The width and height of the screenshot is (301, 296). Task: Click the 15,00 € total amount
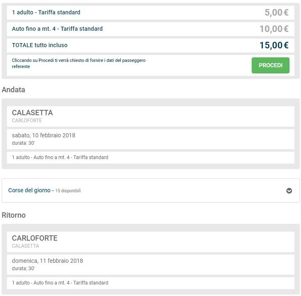(274, 45)
